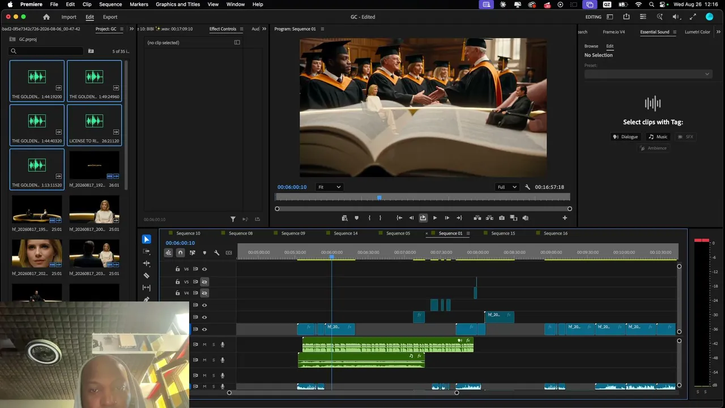Select the Ripple Edit tool

click(x=147, y=263)
